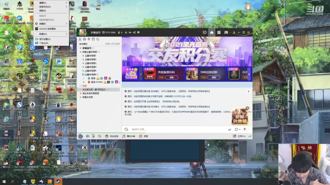330x185 pixels.
Task: Click 查看(V) menu entry
Action: [x=51, y=3]
